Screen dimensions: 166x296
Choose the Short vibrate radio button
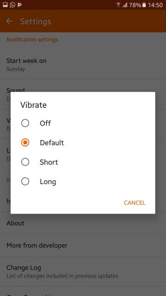click(25, 162)
